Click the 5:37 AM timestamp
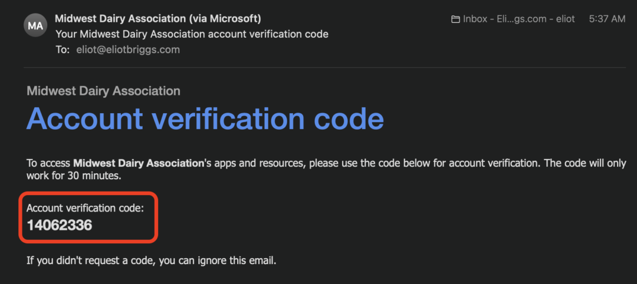The height and width of the screenshot is (284, 637). pyautogui.click(x=607, y=19)
